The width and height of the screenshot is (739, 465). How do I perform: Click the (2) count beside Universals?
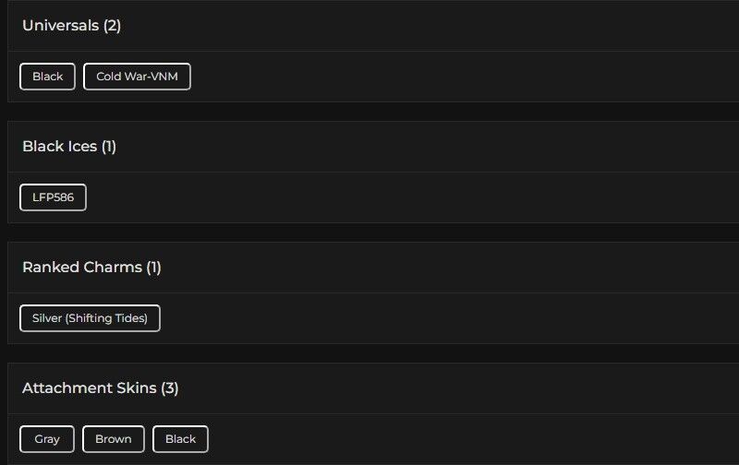tap(112, 26)
